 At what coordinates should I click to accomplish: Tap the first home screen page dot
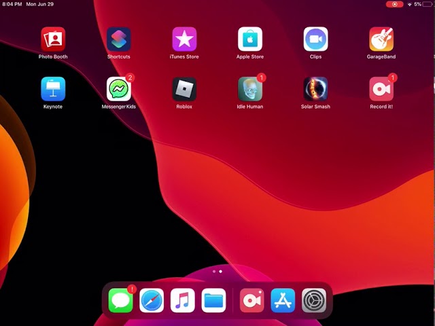[214, 272]
